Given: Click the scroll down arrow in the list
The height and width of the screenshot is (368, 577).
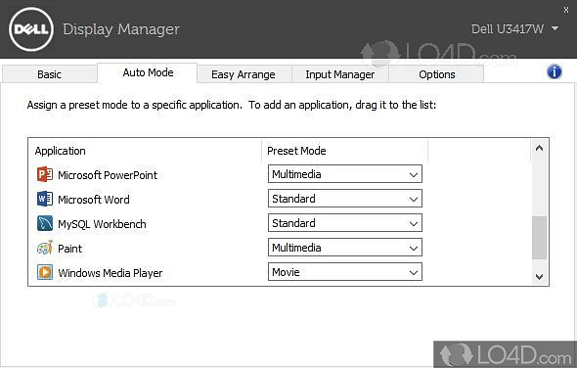Looking at the screenshot, I should 540,277.
